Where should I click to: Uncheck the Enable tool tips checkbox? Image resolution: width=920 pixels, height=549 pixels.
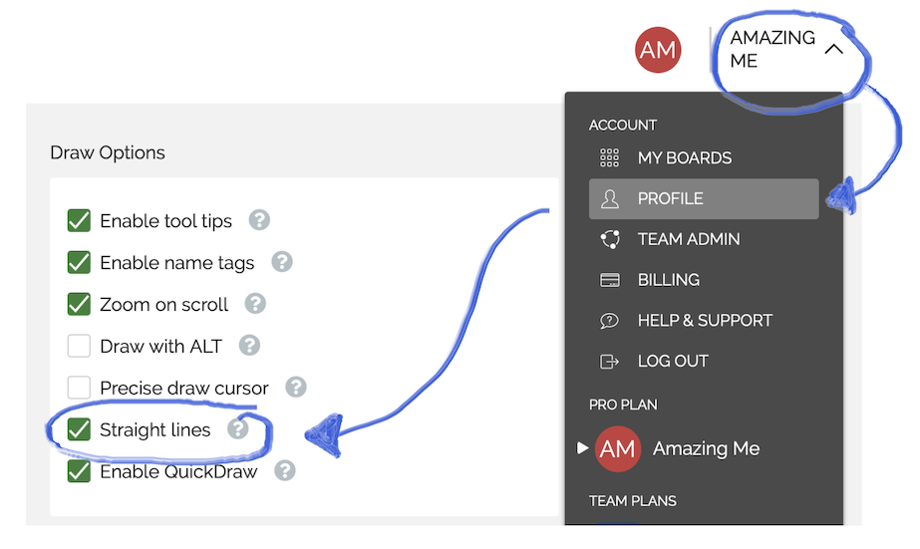[79, 221]
